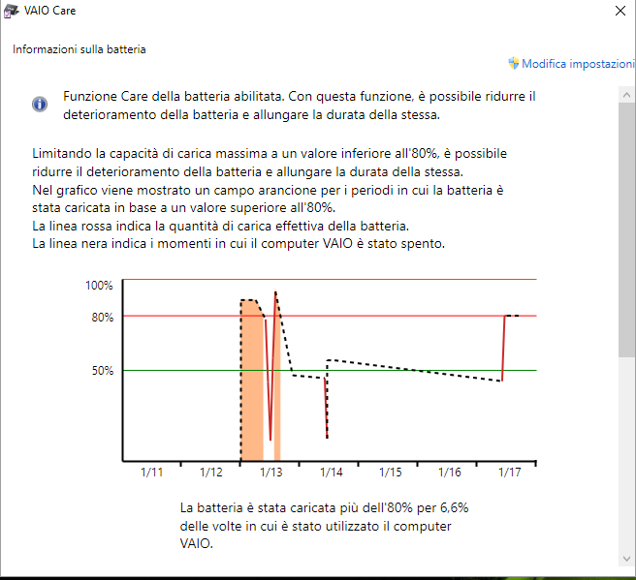Click the VAIO Care title bar icon
Viewport: 636px width, 580px height.
(x=10, y=11)
